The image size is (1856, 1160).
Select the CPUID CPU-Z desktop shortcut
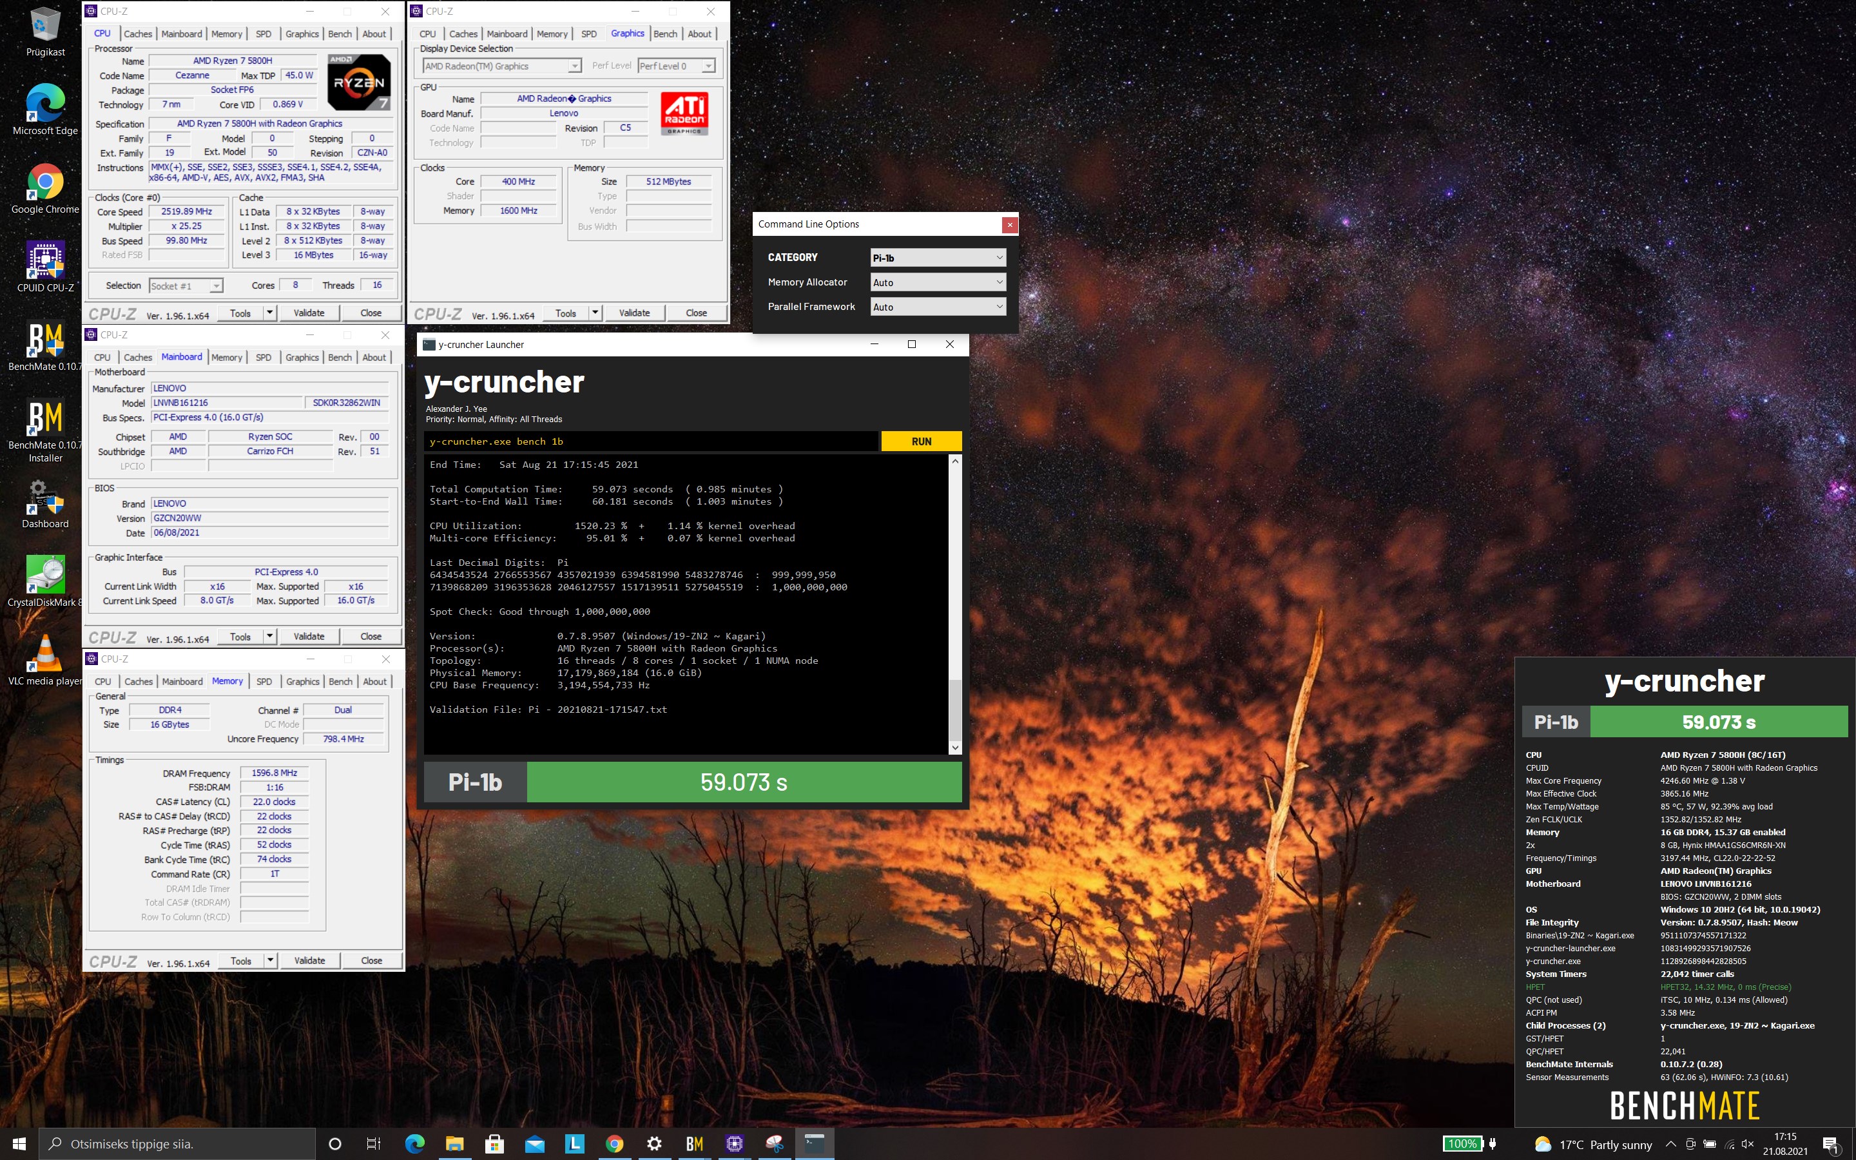point(45,267)
